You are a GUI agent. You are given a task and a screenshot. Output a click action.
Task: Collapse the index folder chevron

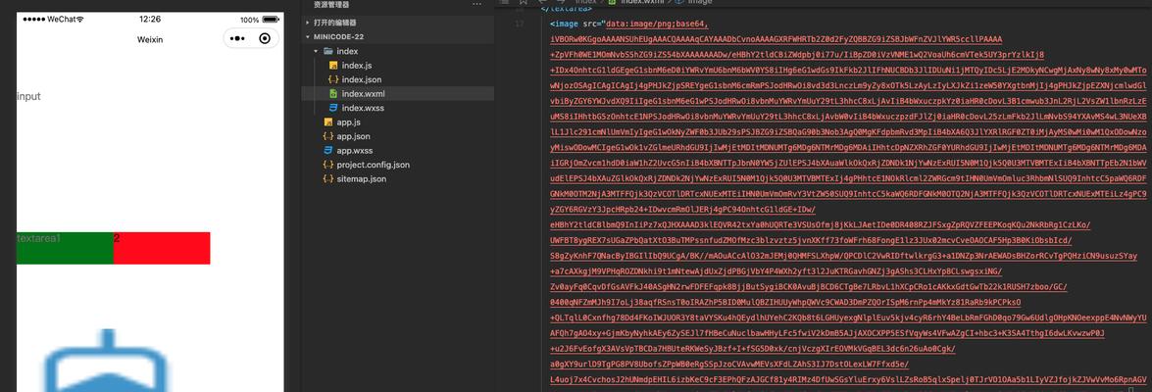coord(317,51)
